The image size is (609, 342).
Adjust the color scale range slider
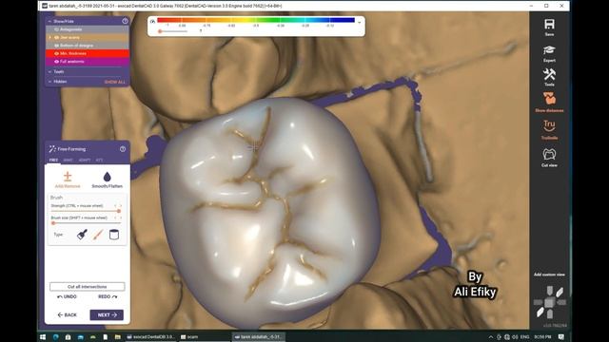(173, 31)
